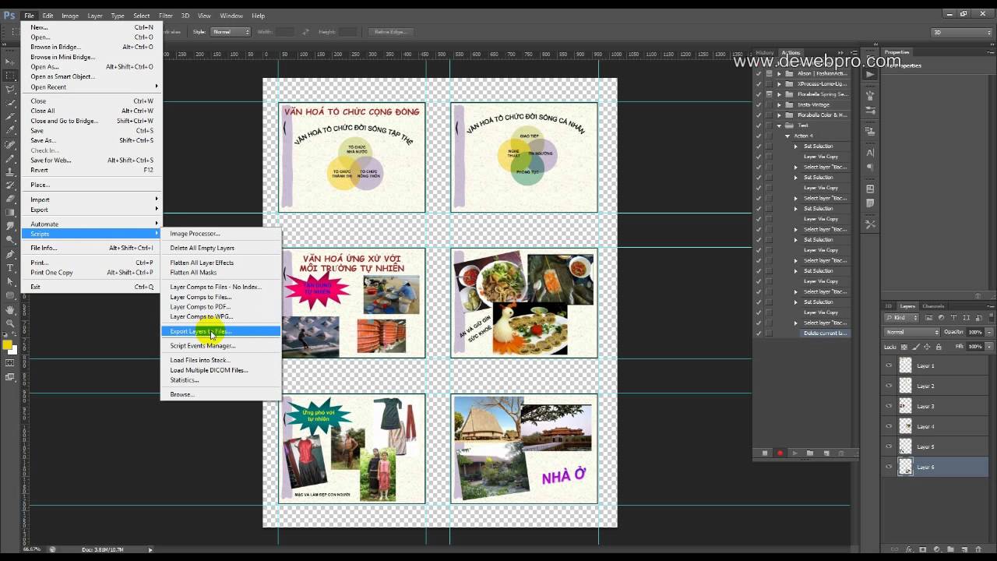This screenshot has width=997, height=561.
Task: Select the Clone Stamp tool
Action: pos(11,171)
